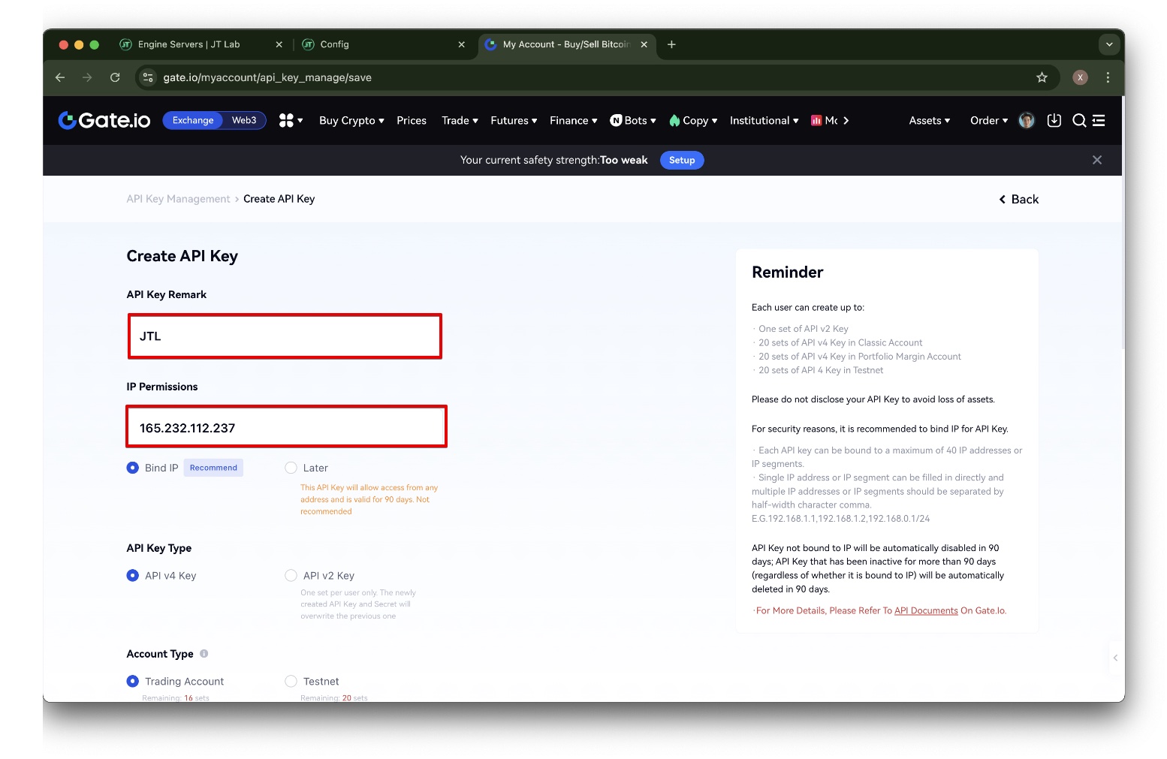Open the user profile avatar
The image size is (1167, 759).
coord(1027,120)
